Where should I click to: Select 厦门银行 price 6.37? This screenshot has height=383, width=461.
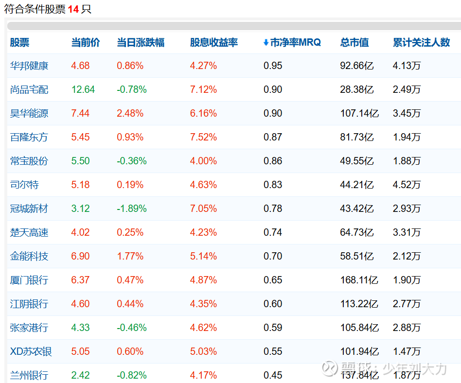click(x=80, y=280)
